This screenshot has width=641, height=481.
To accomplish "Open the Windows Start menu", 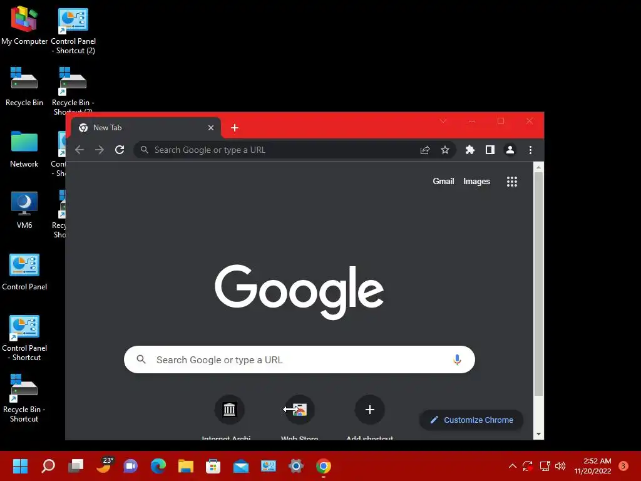I will coord(20,466).
